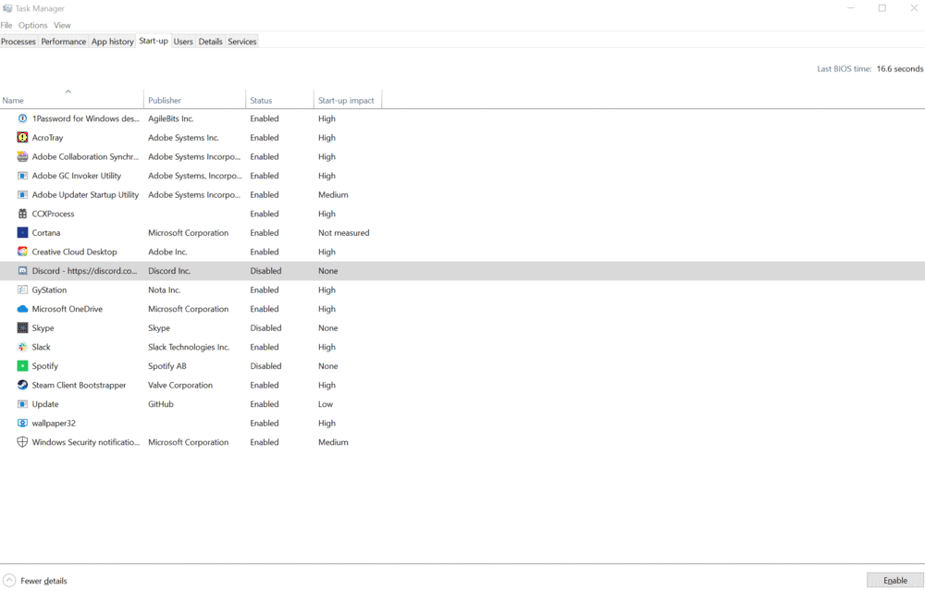
Task: Click the sort arrow above Name column
Action: point(68,92)
